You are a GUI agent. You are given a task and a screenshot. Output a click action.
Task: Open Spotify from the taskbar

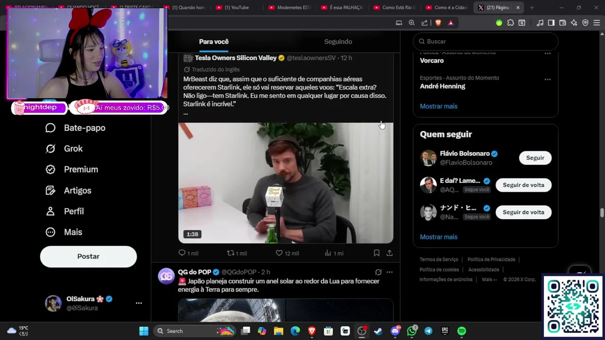point(462,331)
